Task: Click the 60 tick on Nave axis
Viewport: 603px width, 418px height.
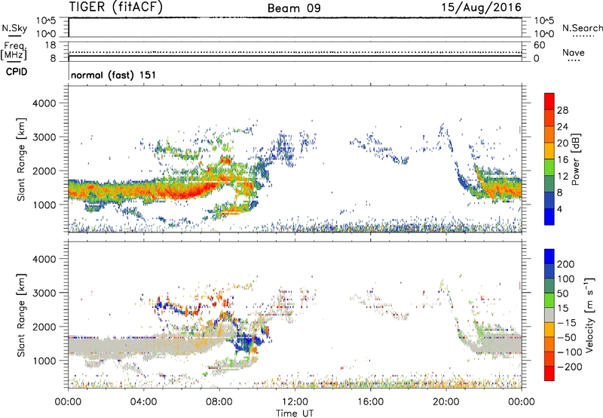Action: [x=539, y=45]
